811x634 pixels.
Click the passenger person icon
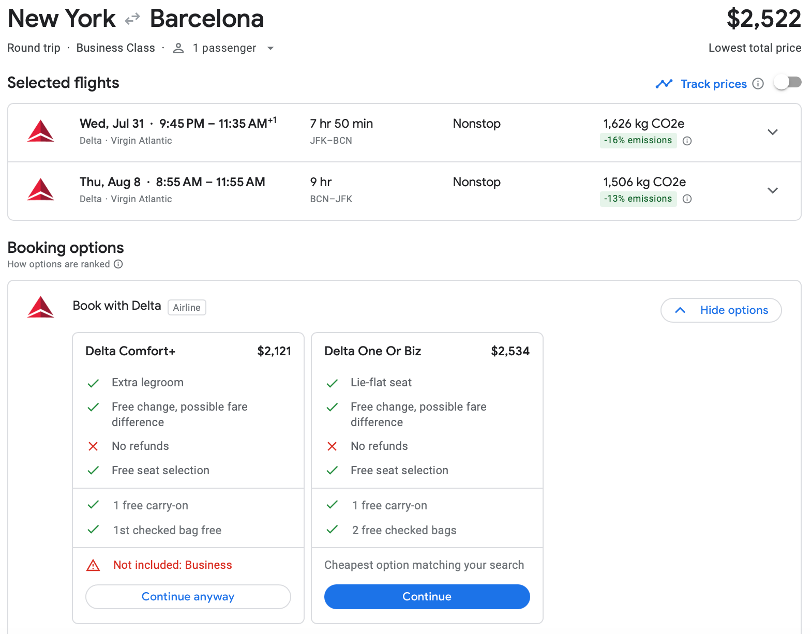[x=178, y=48]
